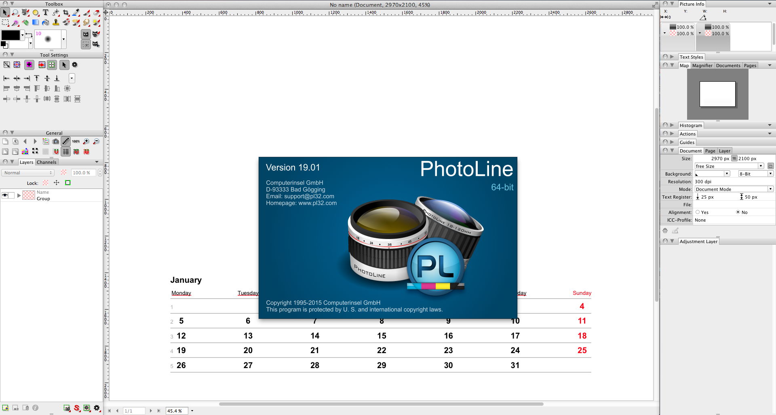Click the zoom-in magnifier in General panel
This screenshot has width=776, height=415.
coord(86,142)
